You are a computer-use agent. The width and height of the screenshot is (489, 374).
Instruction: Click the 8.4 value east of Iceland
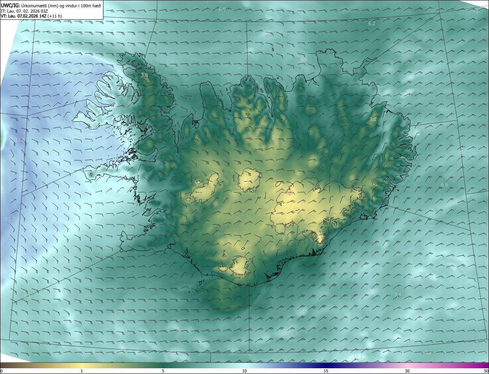pyautogui.click(x=462, y=153)
